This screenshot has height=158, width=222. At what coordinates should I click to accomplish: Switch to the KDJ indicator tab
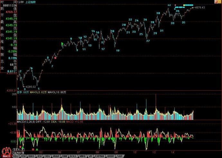15,156
